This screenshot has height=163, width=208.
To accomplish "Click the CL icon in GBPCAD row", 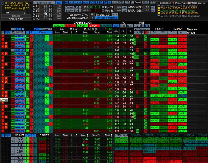I will 39,92.
